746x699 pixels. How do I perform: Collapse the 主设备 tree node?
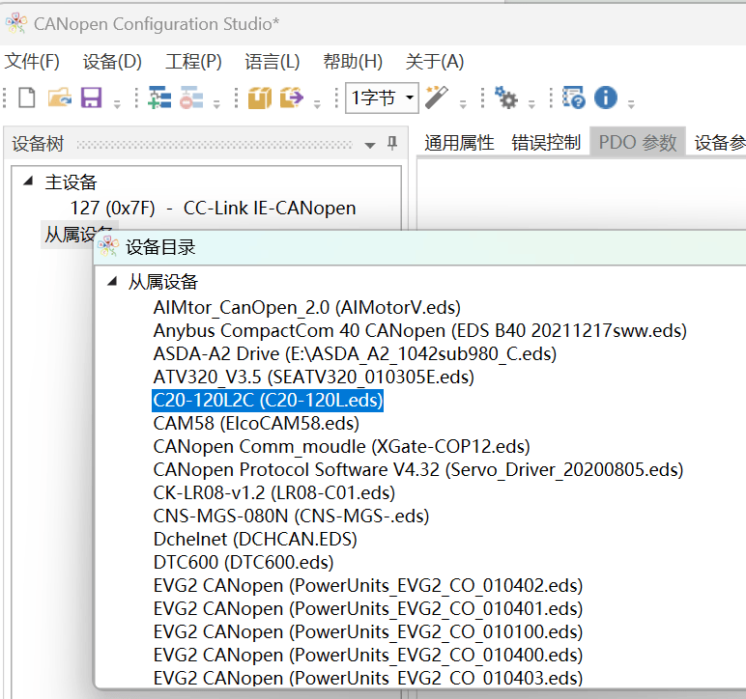pyautogui.click(x=29, y=181)
